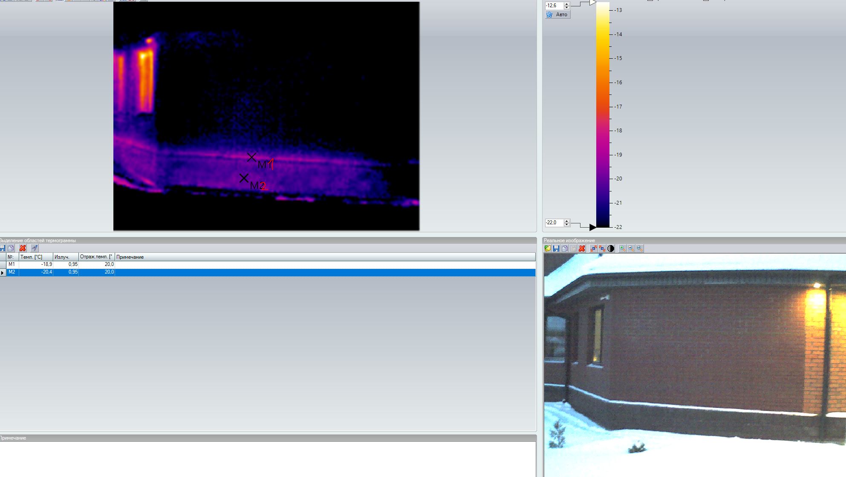
Task: Click in the Примечание notes text area
Action: click(x=268, y=459)
